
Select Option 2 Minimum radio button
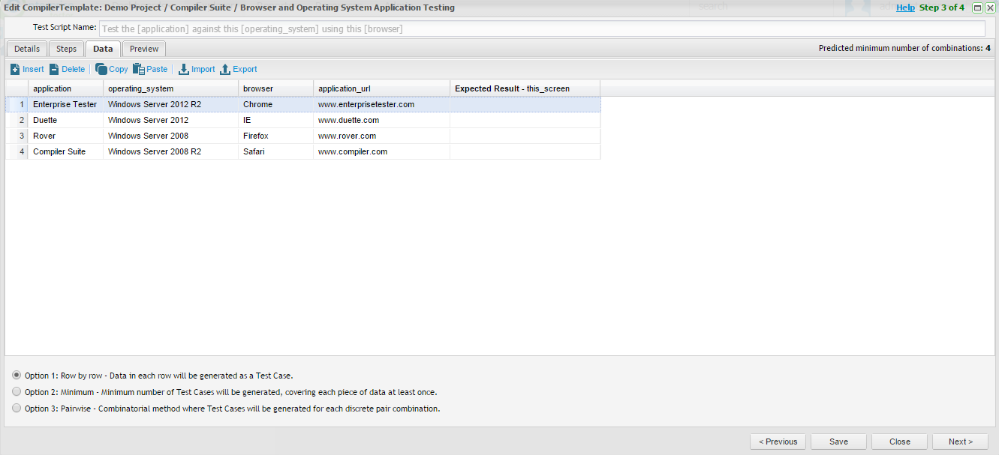coord(17,391)
